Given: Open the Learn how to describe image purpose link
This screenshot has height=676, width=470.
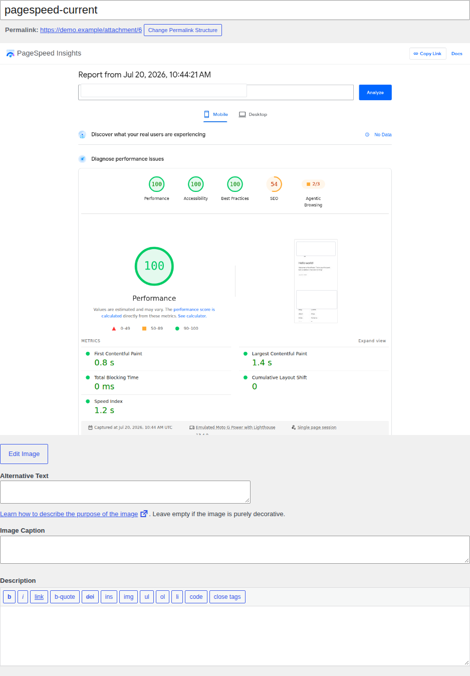Looking at the screenshot, I should [69, 514].
